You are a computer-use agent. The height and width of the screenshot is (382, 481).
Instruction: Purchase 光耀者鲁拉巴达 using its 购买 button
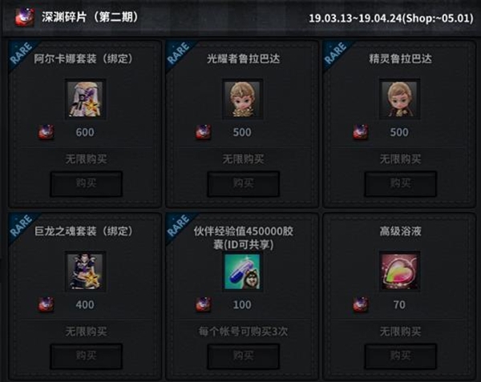pos(243,184)
